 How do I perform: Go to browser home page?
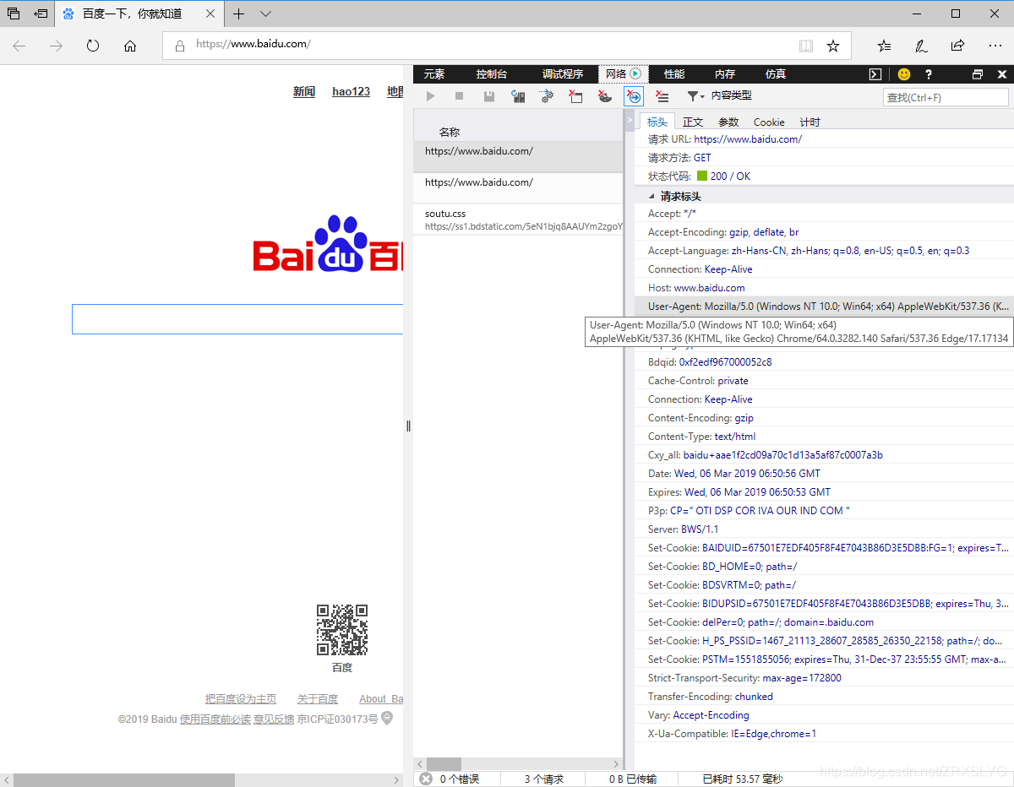(x=130, y=46)
